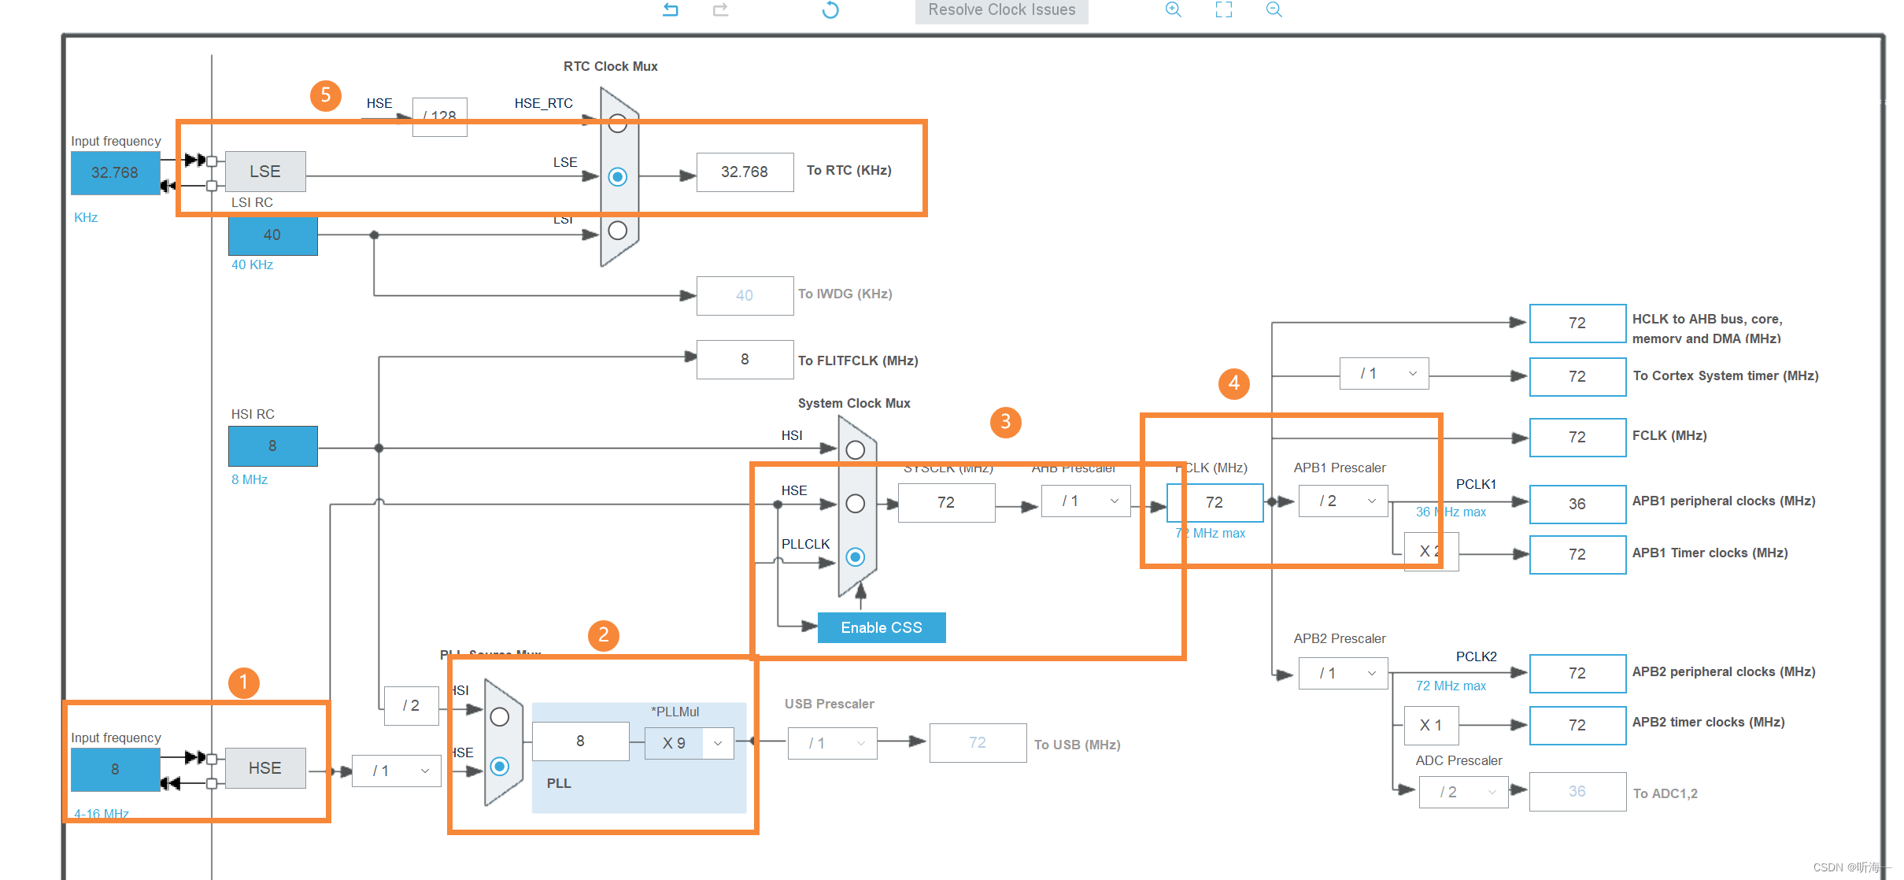Screen dimensions: 1904x880
Task: Open the Cortex System timer divider dropdown
Action: point(1385,374)
